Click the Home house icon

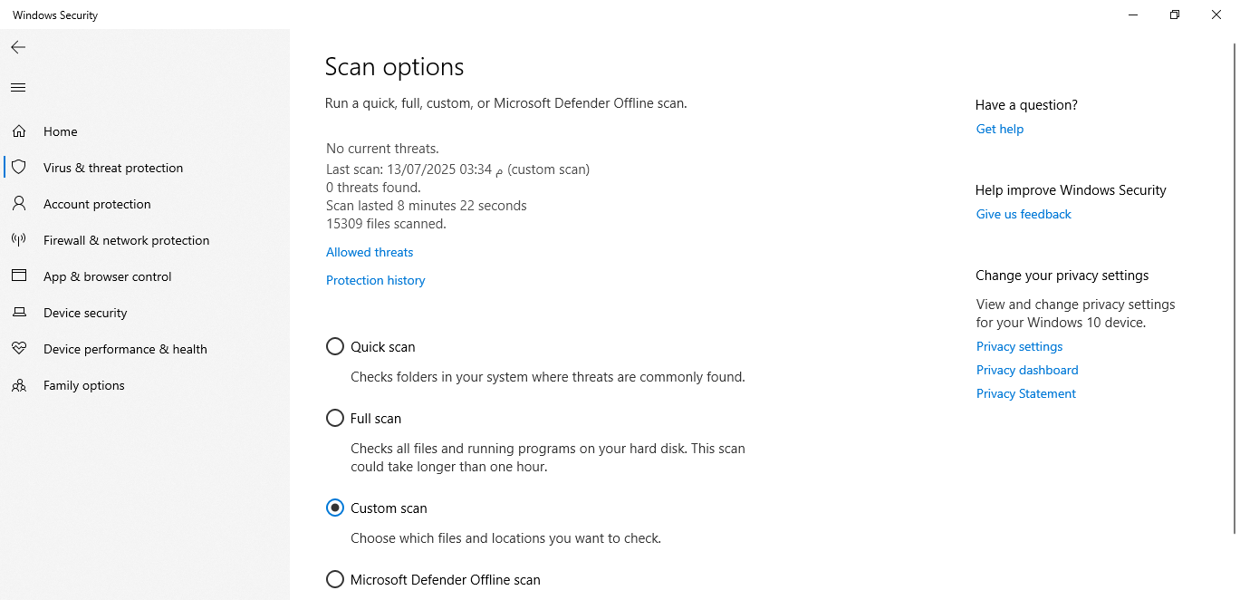tap(19, 131)
